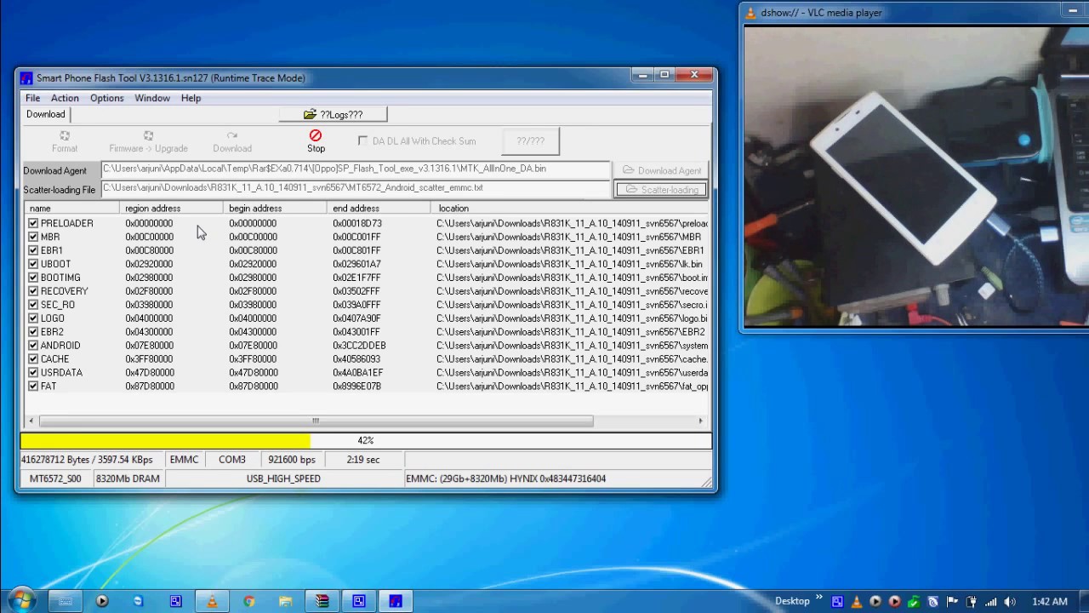The height and width of the screenshot is (613, 1089).
Task: Open the Window menu
Action: click(x=152, y=98)
